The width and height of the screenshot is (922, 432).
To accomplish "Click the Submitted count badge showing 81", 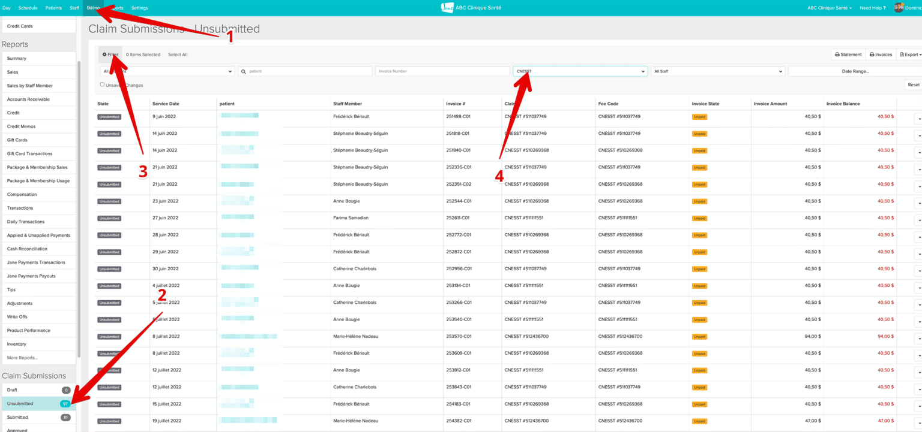I will click(x=65, y=417).
